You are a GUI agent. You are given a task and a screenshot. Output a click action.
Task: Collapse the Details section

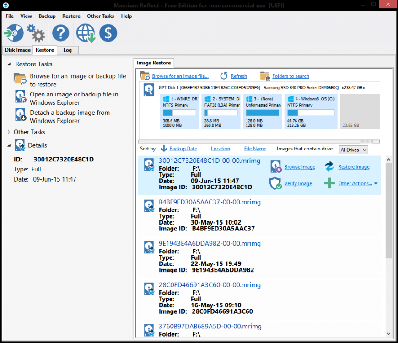click(x=9, y=145)
